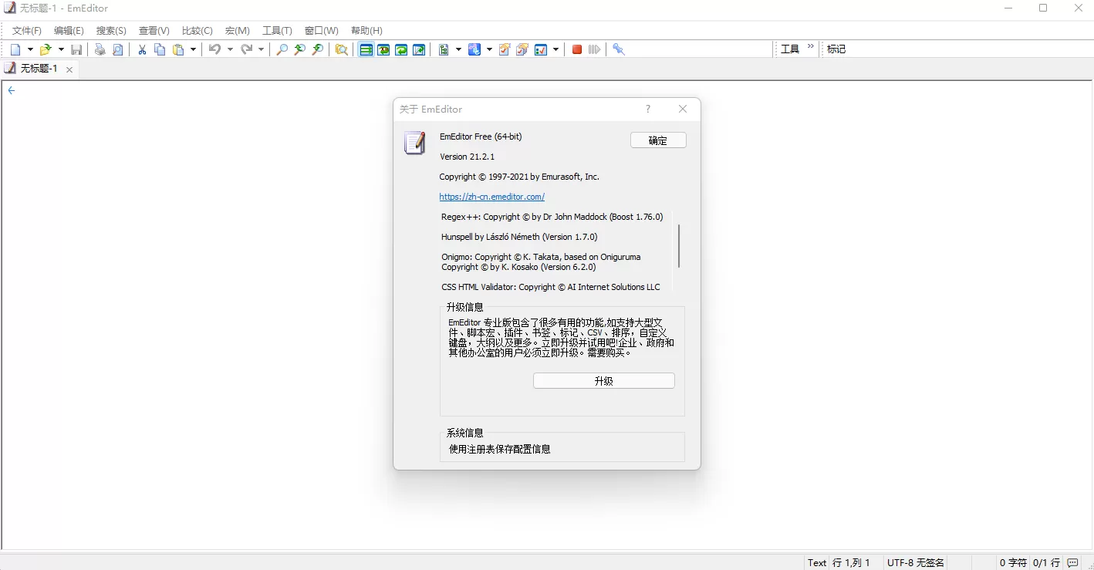Open the Paste options dropdown arrow
The height and width of the screenshot is (570, 1094).
click(x=193, y=49)
